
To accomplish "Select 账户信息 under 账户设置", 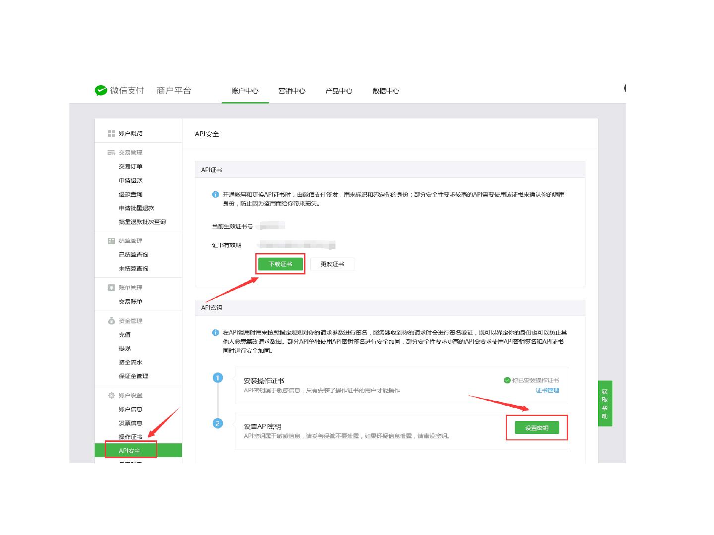I will (130, 409).
